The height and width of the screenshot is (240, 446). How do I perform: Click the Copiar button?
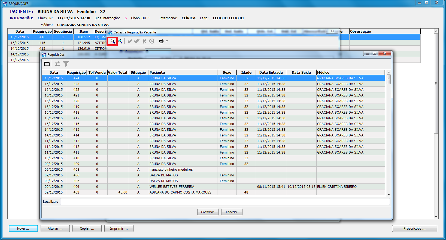[x=87, y=229]
